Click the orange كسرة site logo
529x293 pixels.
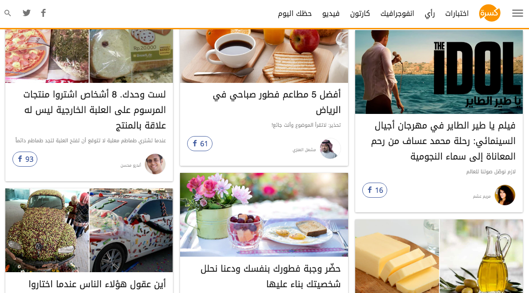[489, 13]
